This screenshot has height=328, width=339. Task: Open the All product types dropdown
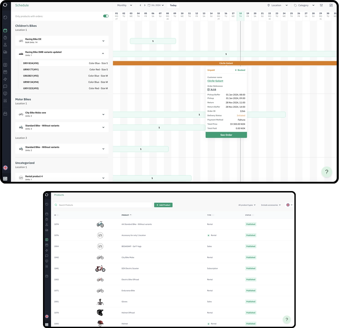tap(247, 205)
